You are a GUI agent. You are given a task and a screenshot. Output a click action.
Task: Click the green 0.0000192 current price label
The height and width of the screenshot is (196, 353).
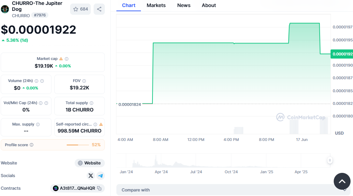[342, 54]
